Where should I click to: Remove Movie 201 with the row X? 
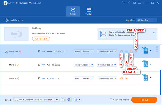click(x=157, y=47)
